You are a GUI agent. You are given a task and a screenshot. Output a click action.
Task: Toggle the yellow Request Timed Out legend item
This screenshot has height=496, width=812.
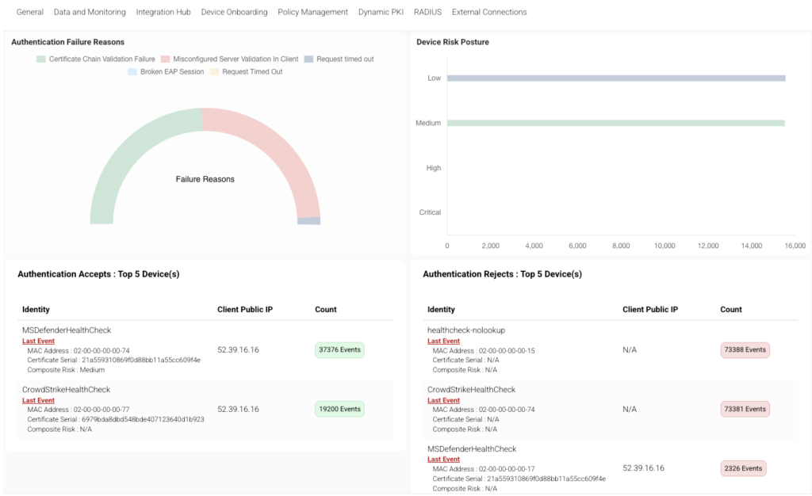[x=214, y=72]
